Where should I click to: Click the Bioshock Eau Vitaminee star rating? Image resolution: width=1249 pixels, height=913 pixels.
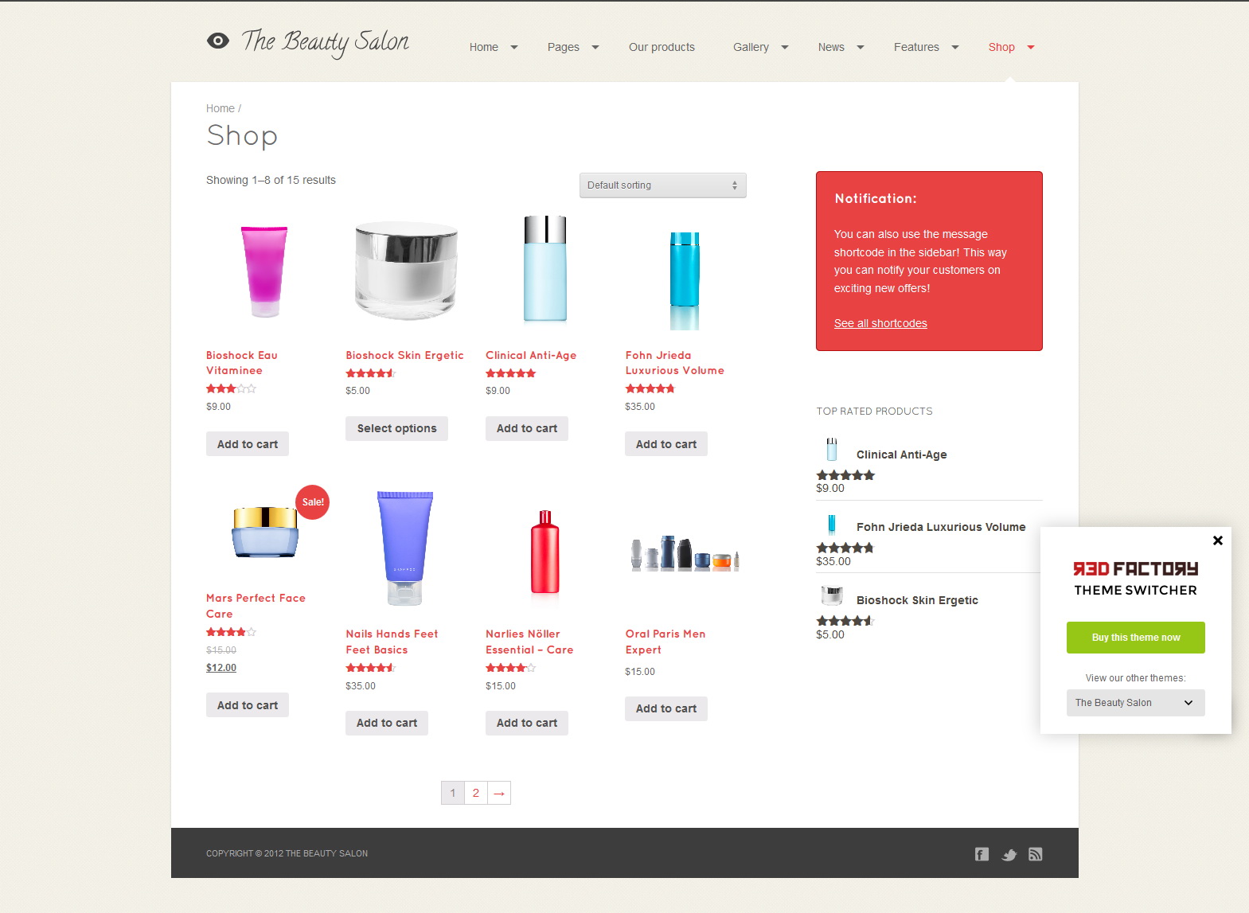coord(231,389)
